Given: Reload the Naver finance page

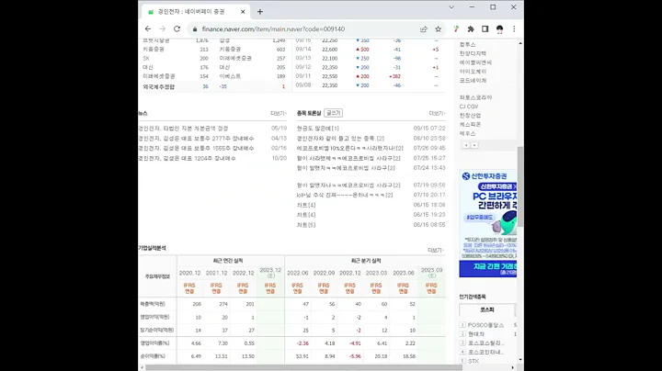Looking at the screenshot, I should pyautogui.click(x=177, y=29).
